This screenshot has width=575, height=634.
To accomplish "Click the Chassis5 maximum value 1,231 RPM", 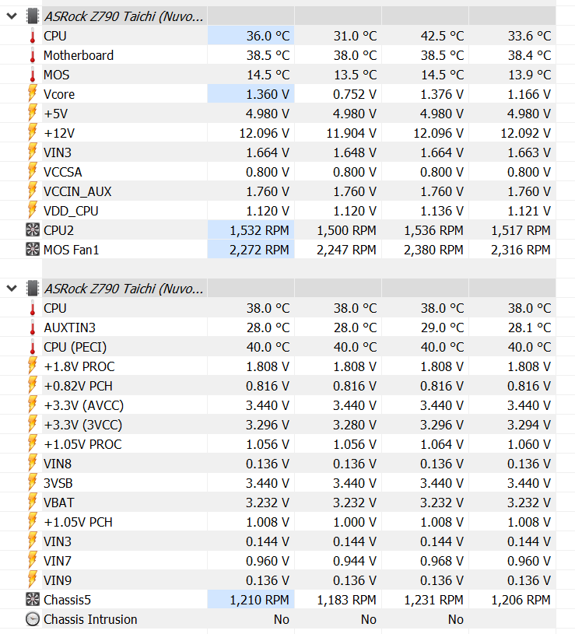I will 433,600.
